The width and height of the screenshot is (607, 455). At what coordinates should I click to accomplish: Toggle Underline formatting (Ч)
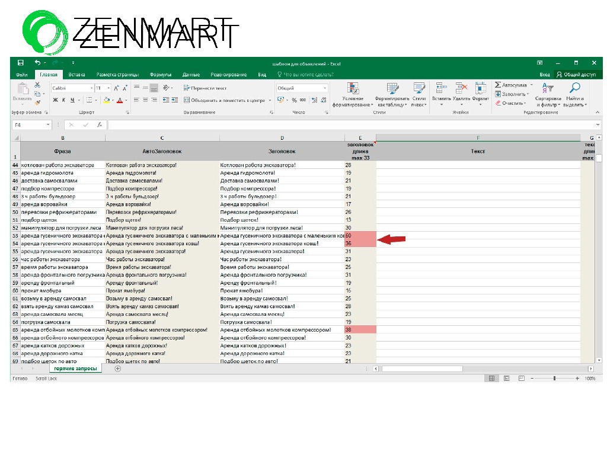click(72, 100)
